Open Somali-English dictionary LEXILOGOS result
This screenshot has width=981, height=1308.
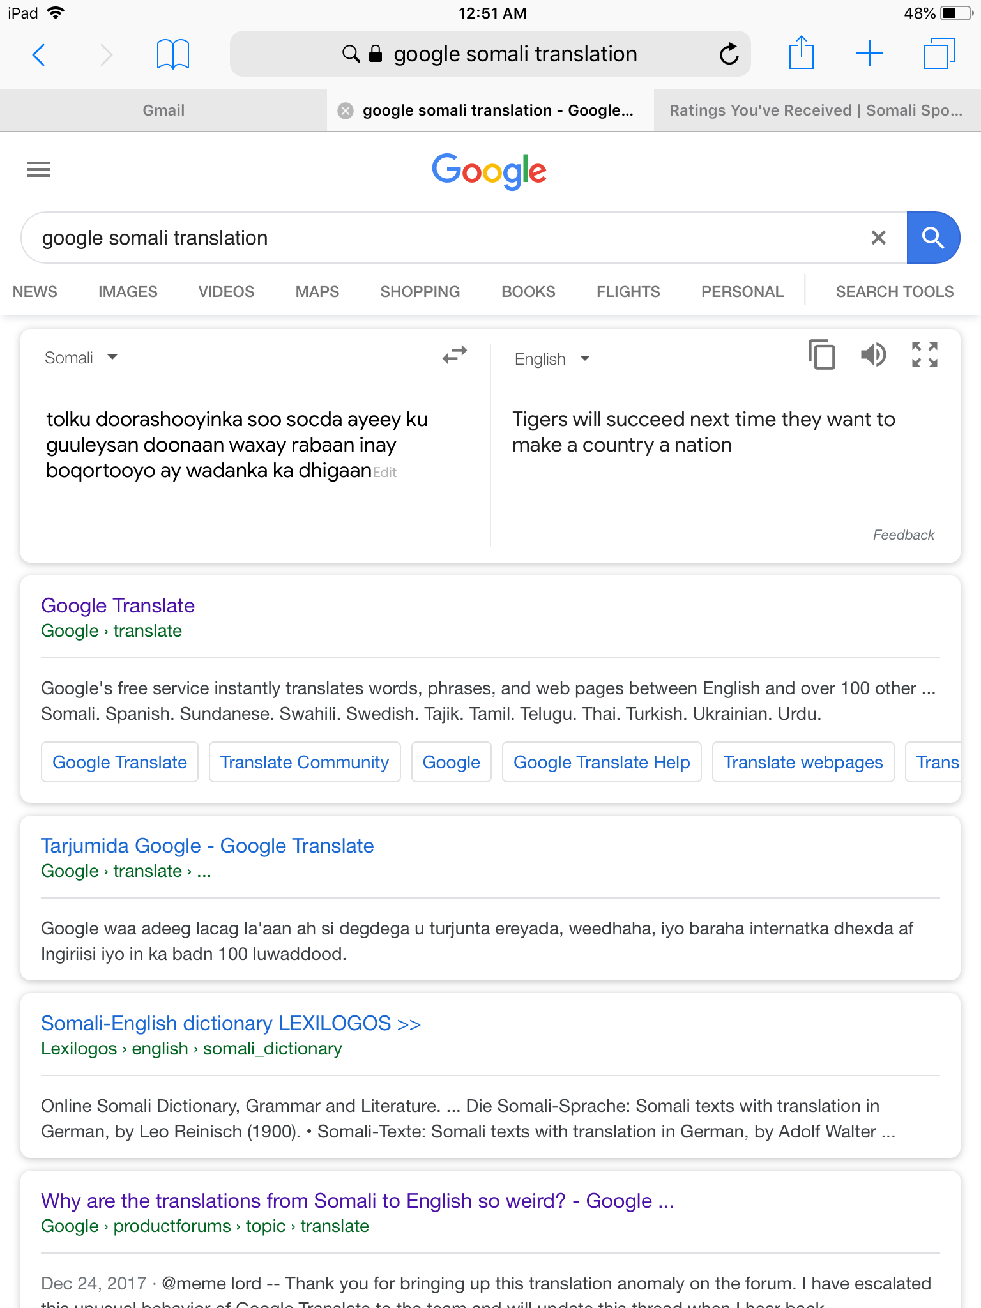[x=231, y=1023]
